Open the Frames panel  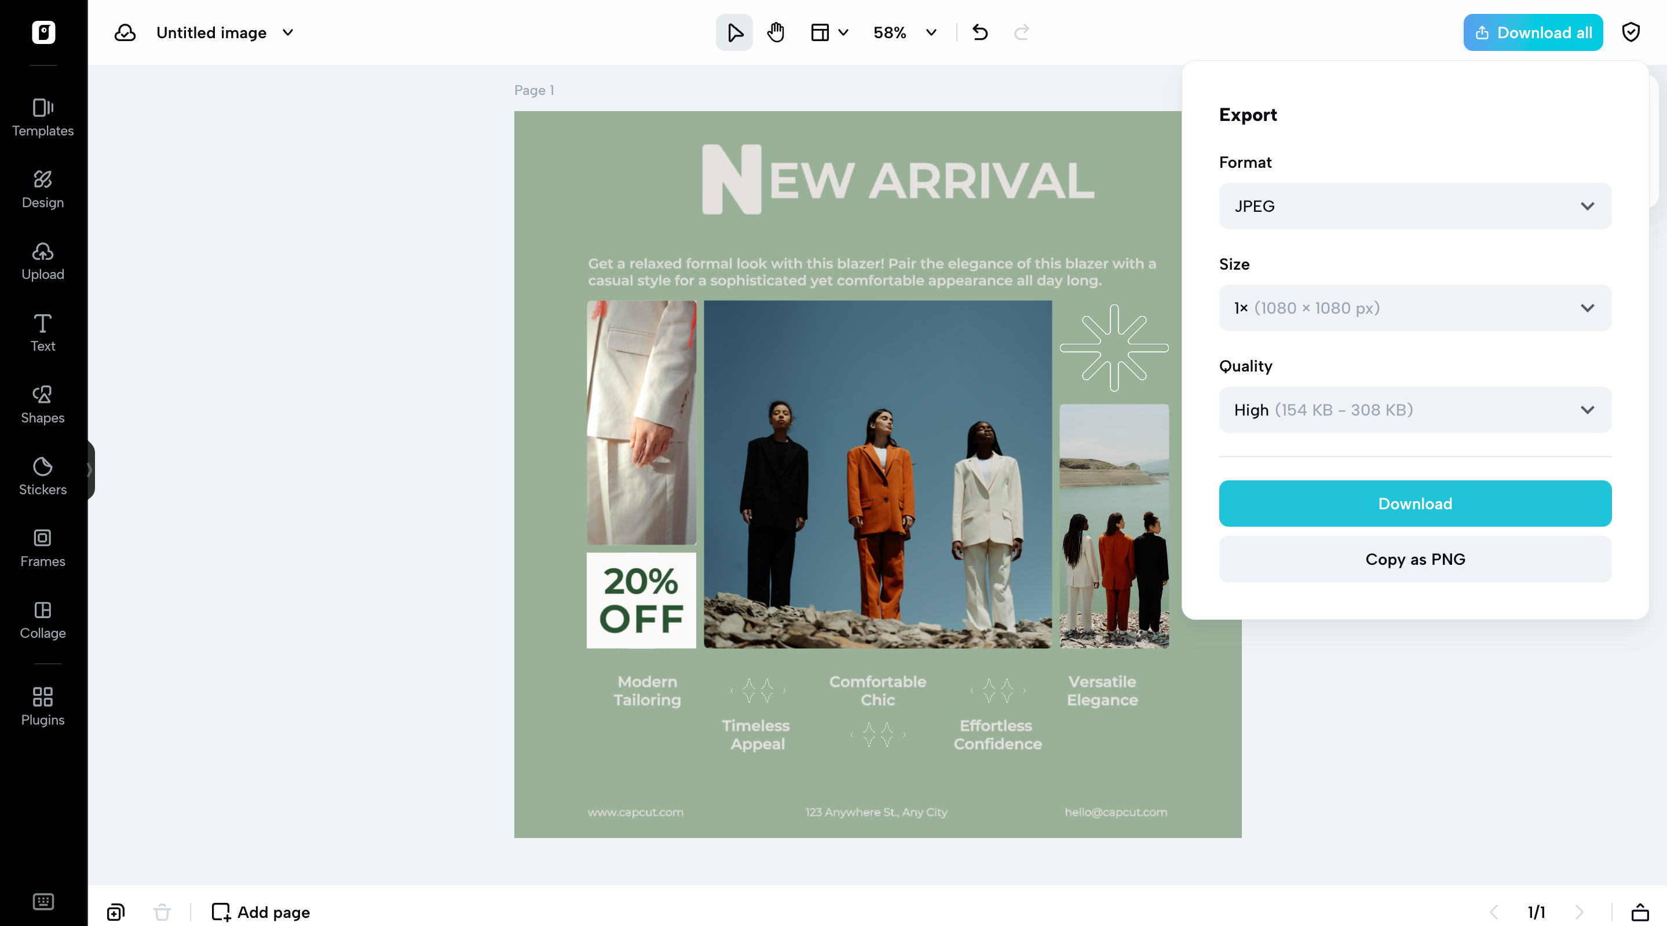coord(43,548)
